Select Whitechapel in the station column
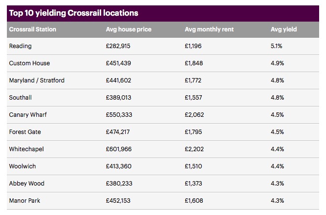Image resolution: width=326 pixels, height=215 pixels. (26, 149)
